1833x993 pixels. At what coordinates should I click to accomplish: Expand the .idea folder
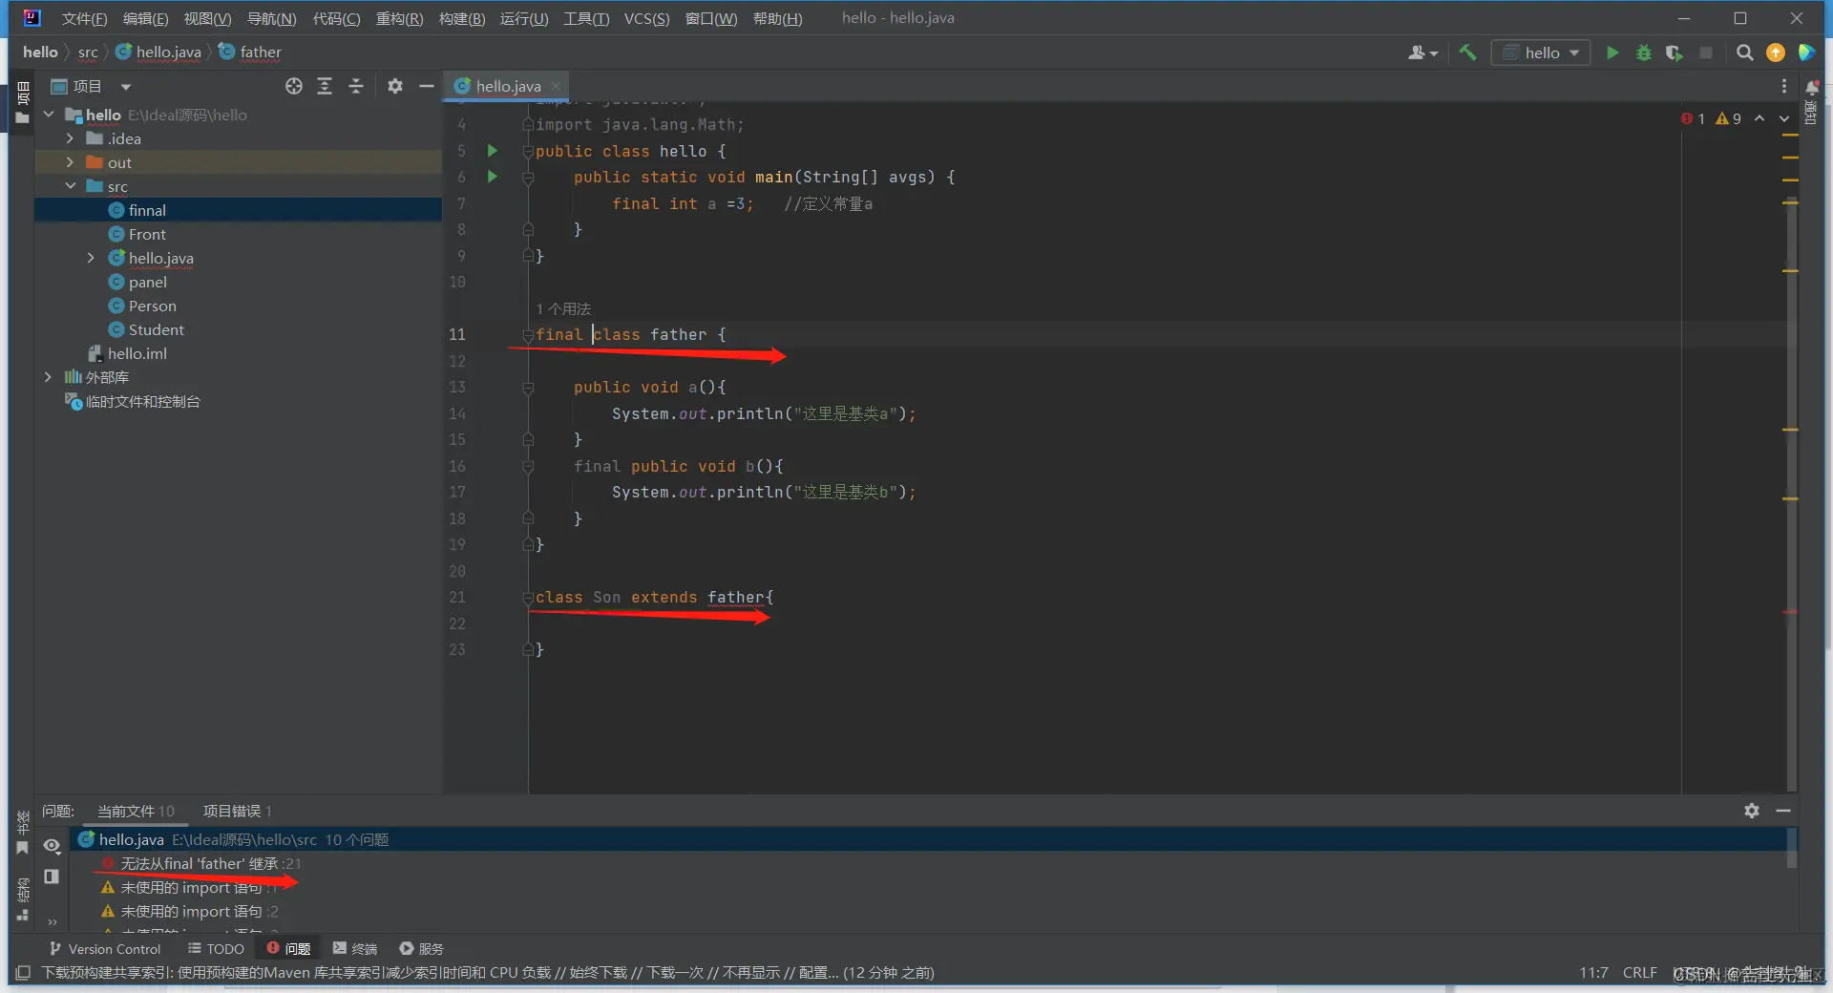click(x=70, y=138)
